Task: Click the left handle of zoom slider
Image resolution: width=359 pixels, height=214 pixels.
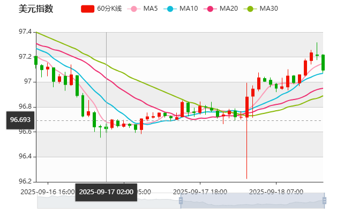Action: pyautogui.click(x=179, y=201)
